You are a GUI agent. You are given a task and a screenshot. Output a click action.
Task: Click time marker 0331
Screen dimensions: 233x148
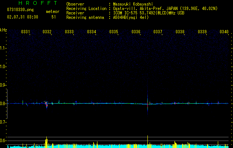[26, 32]
